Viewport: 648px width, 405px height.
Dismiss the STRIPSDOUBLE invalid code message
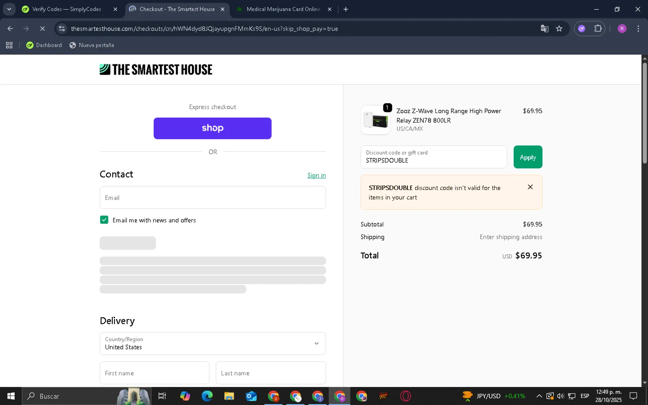pyautogui.click(x=530, y=187)
